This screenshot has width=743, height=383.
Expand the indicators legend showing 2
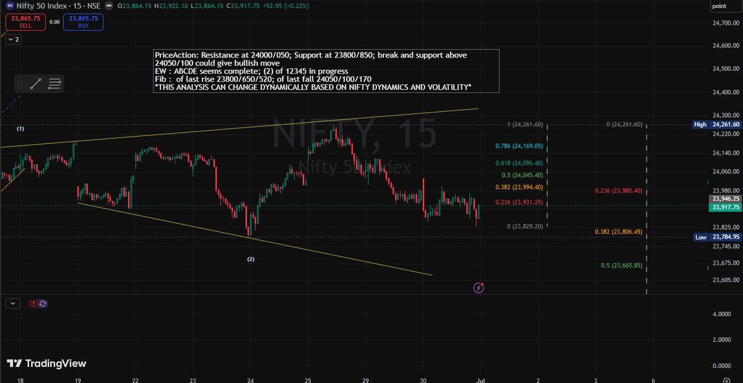coord(14,39)
